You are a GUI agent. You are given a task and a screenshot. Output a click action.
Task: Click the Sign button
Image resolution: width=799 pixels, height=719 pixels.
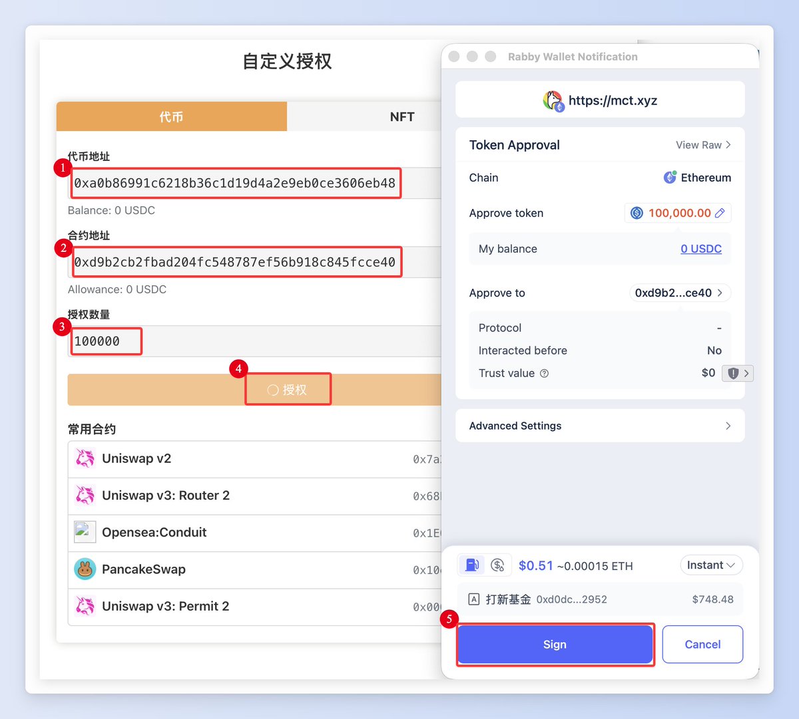tap(555, 645)
